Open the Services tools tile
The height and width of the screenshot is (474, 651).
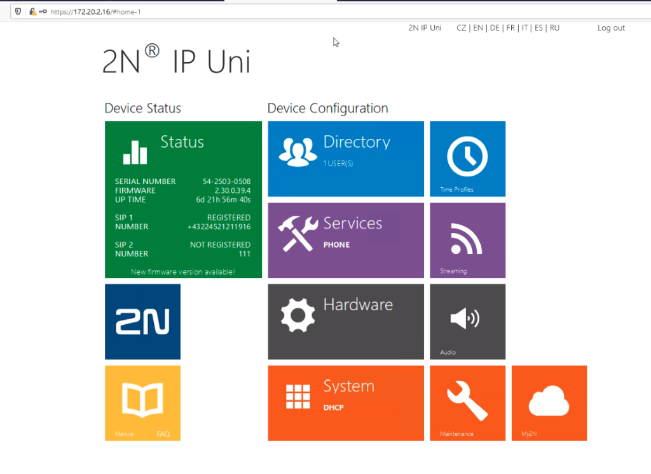[346, 240]
